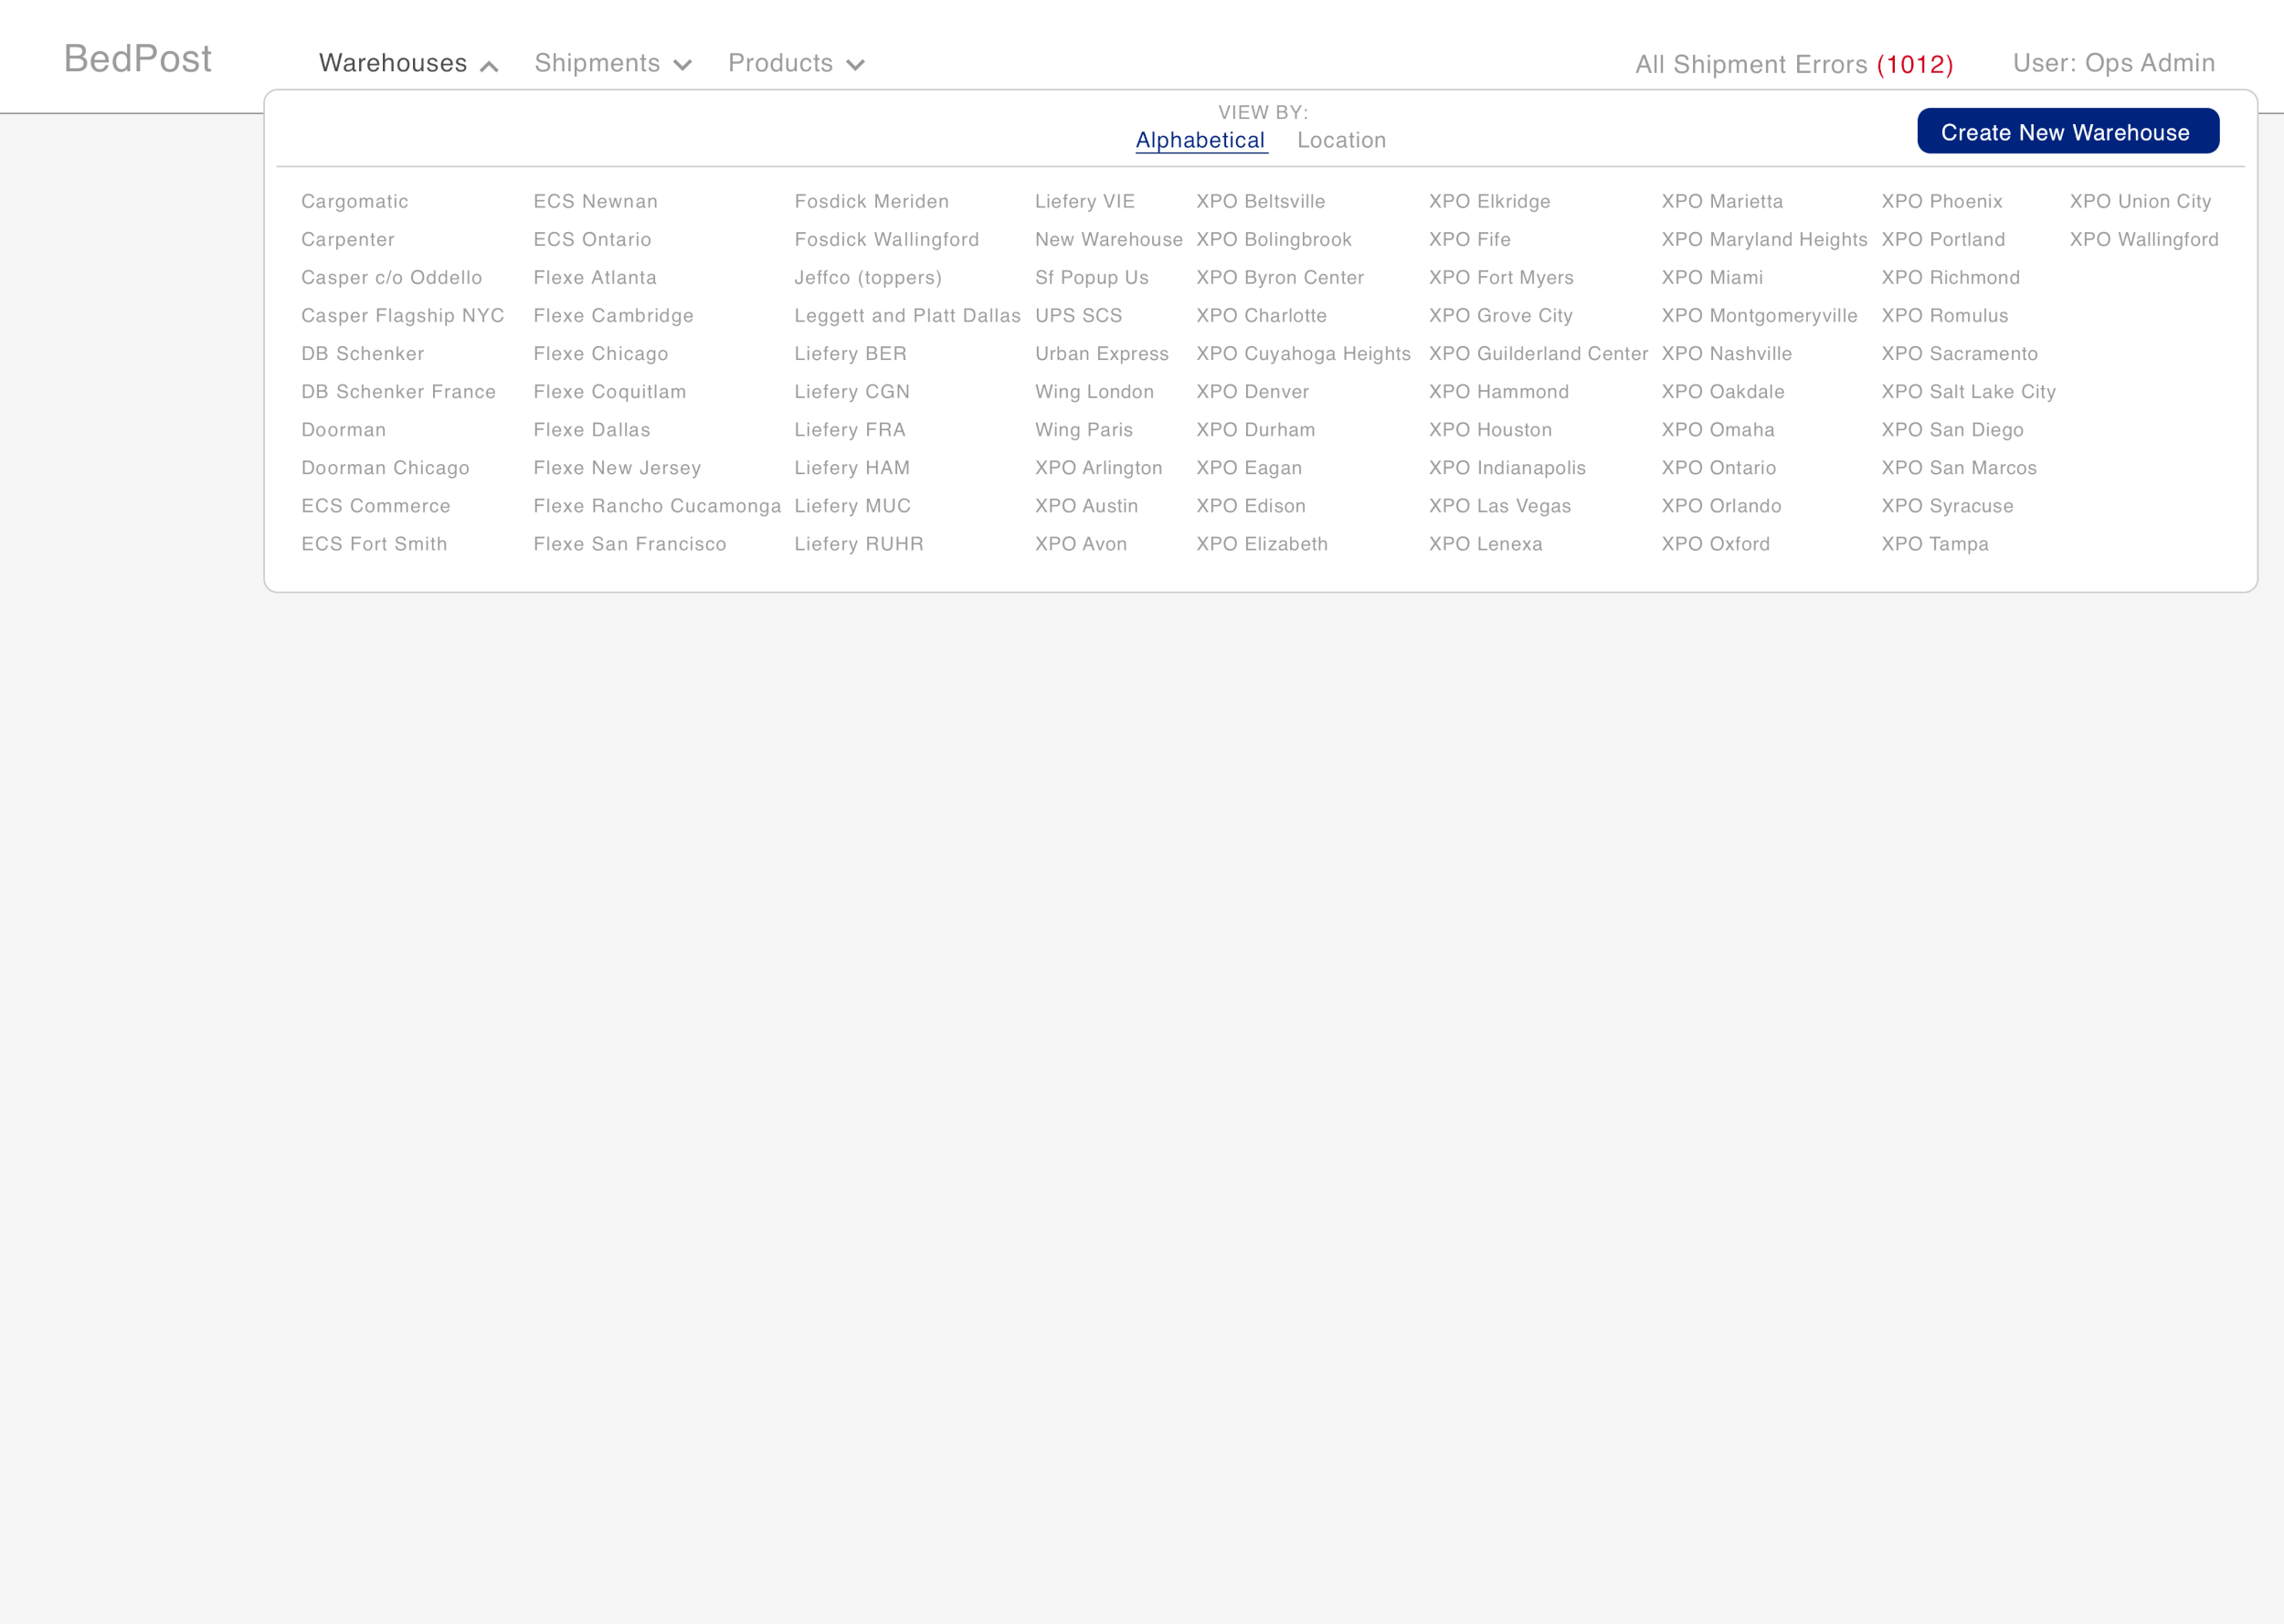Select Flexe Atlanta warehouse

[595, 277]
